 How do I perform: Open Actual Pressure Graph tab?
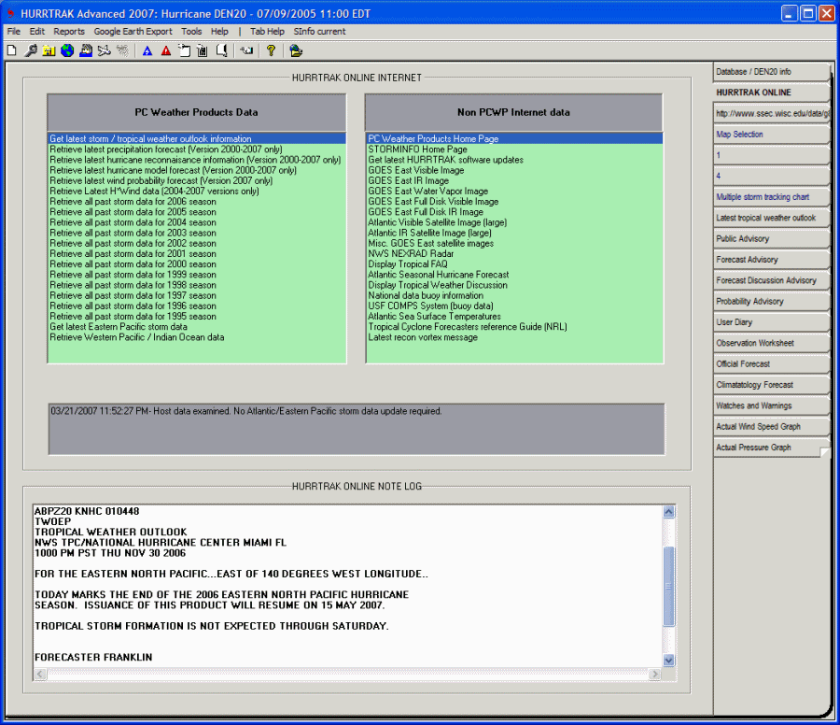(771, 448)
